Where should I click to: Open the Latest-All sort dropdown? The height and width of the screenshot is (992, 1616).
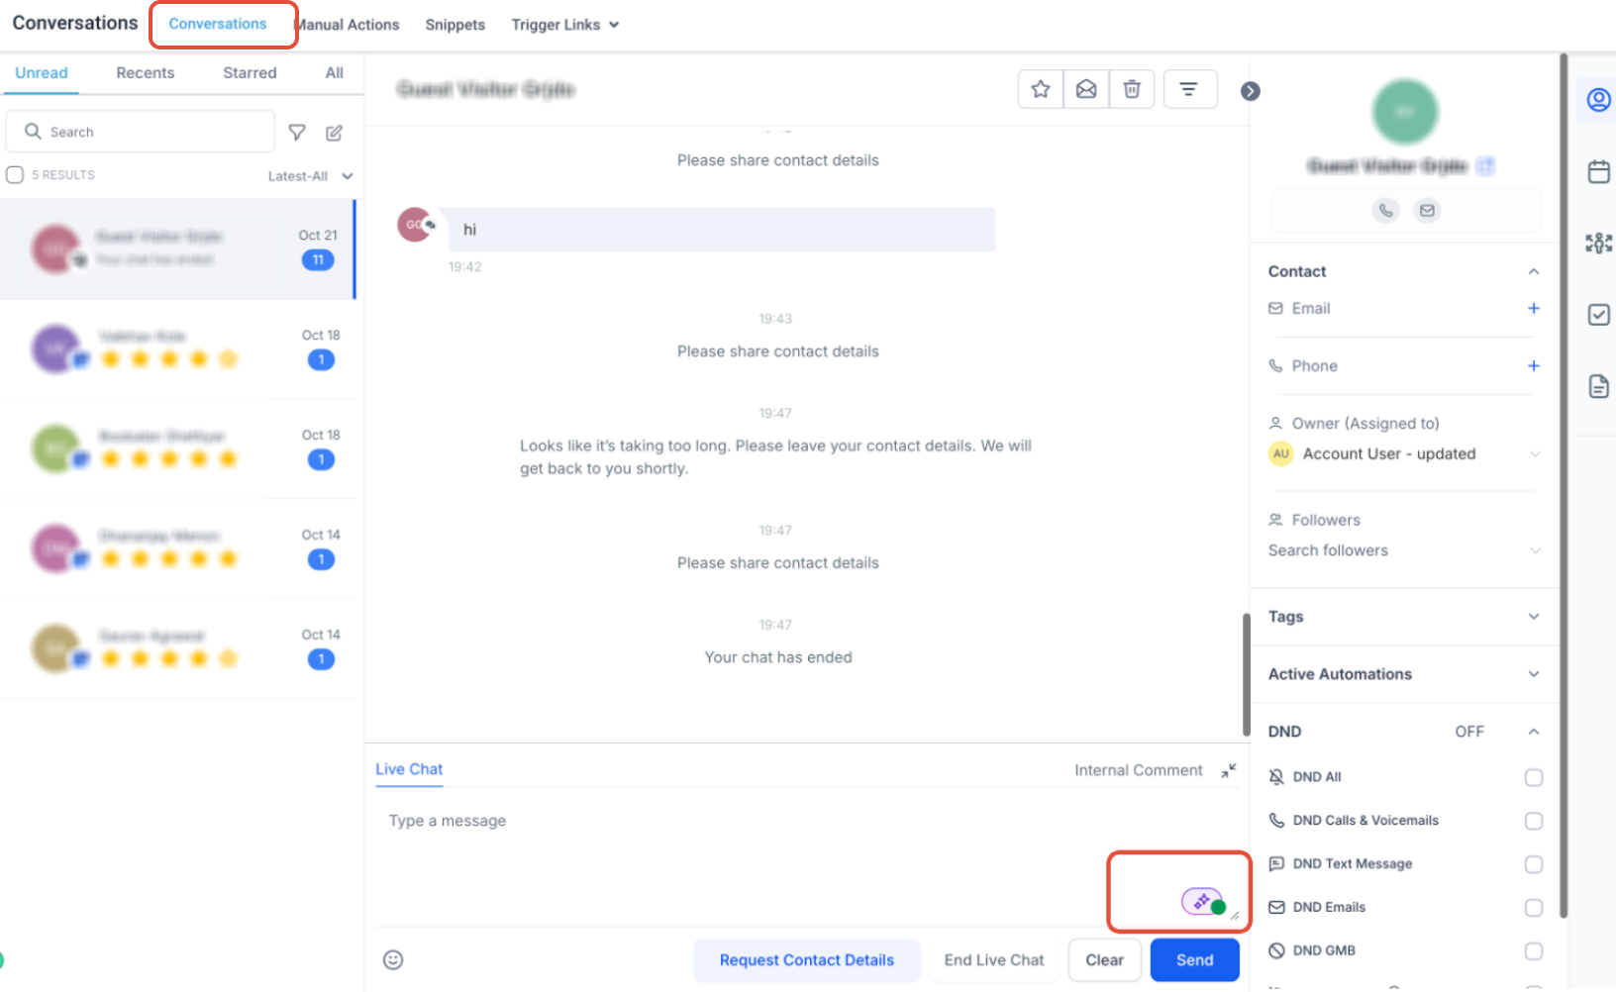310,176
